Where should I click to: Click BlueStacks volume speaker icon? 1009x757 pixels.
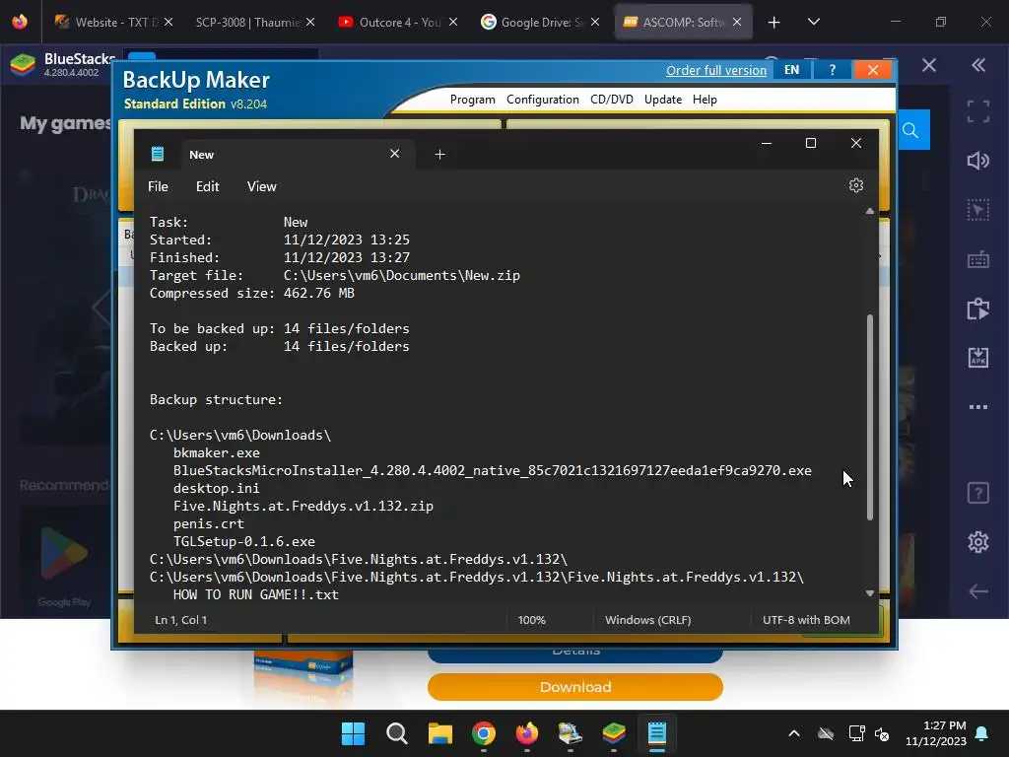point(978,161)
